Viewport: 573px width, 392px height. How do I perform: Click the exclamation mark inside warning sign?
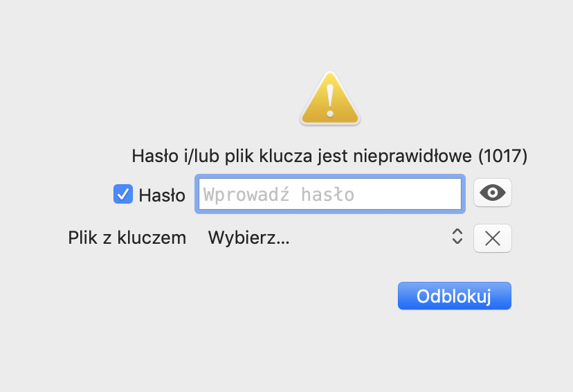(x=330, y=101)
